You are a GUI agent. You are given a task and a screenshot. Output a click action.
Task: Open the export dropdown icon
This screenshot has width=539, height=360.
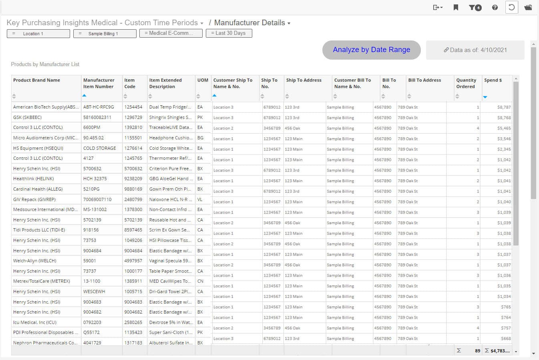click(437, 7)
